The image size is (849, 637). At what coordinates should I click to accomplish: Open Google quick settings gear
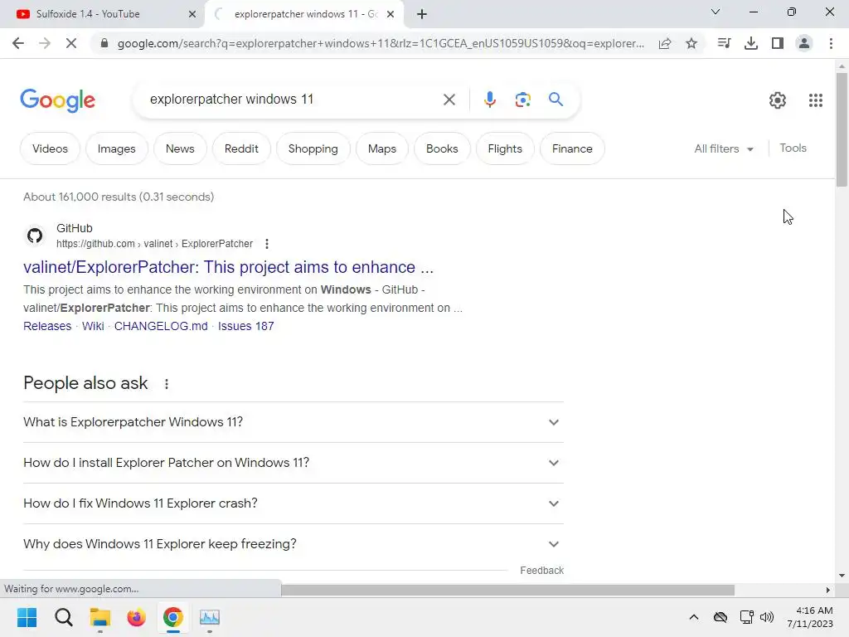pyautogui.click(x=778, y=100)
